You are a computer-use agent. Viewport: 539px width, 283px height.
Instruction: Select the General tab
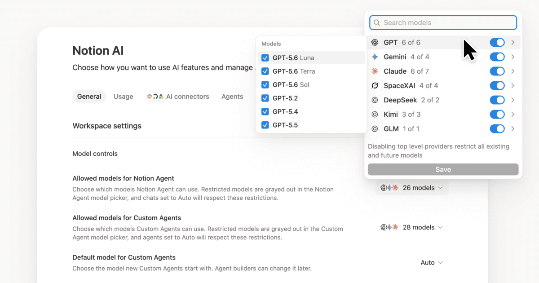pyautogui.click(x=89, y=97)
